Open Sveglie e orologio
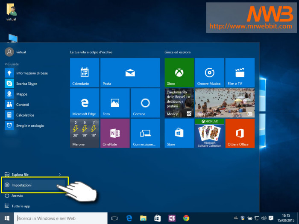 click(34, 125)
